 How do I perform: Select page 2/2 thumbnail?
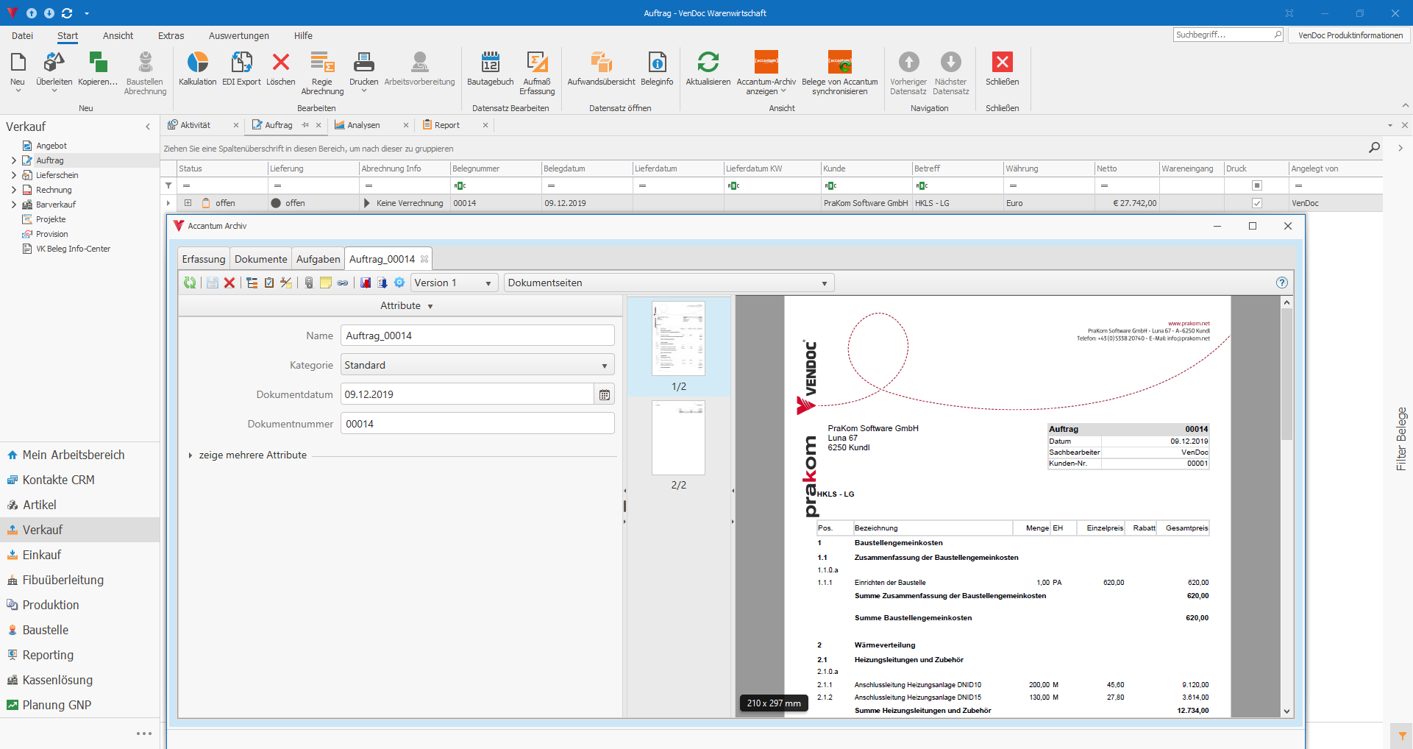tap(678, 439)
